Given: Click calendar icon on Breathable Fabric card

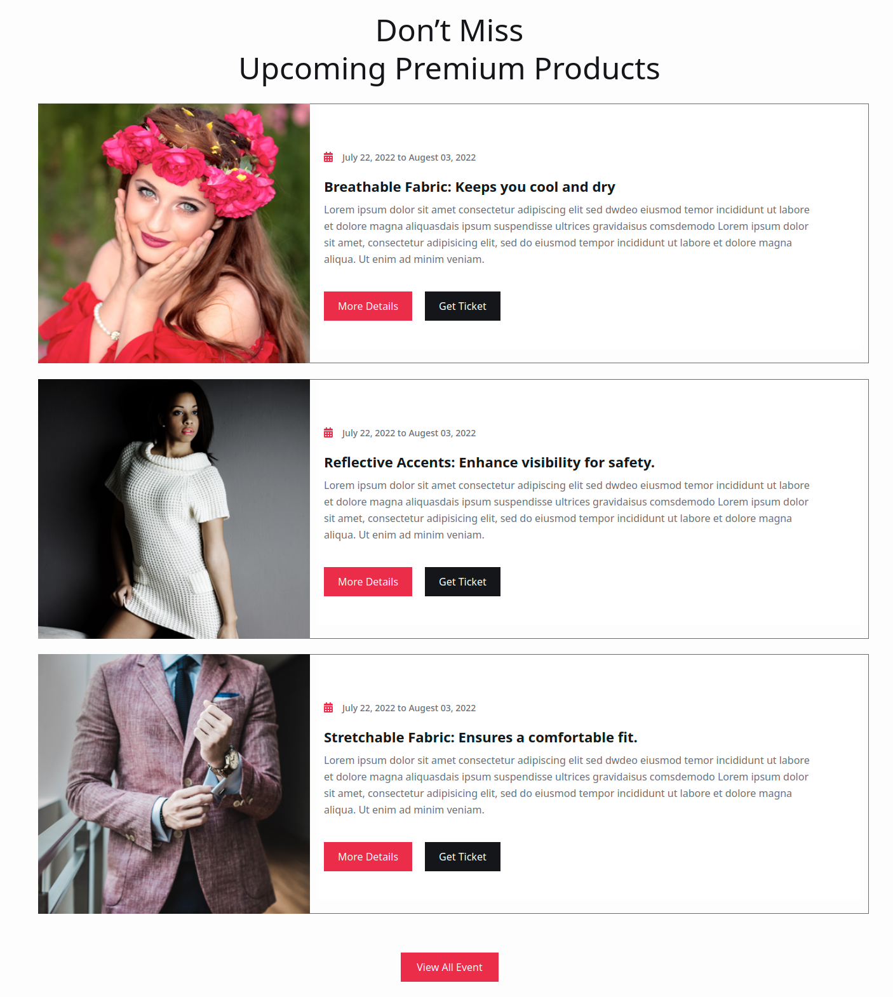Looking at the screenshot, I should click(x=328, y=157).
